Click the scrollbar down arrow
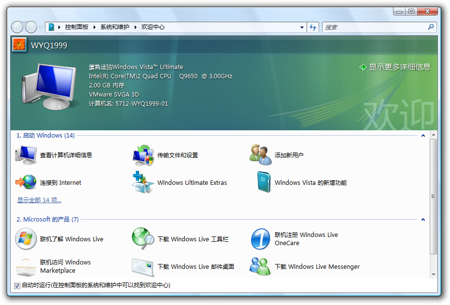450x305 pixels. (x=434, y=274)
